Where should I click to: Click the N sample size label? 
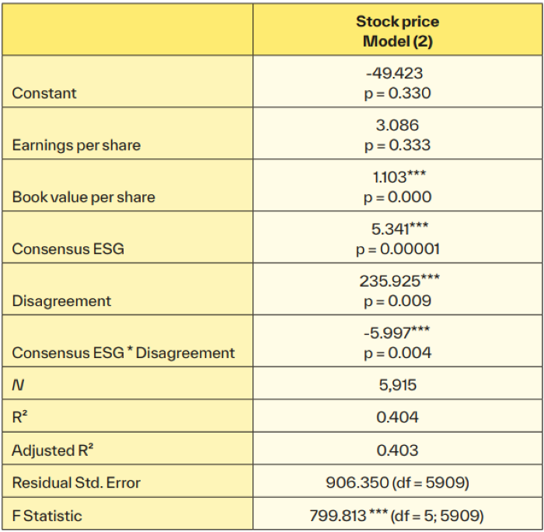tap(18, 385)
